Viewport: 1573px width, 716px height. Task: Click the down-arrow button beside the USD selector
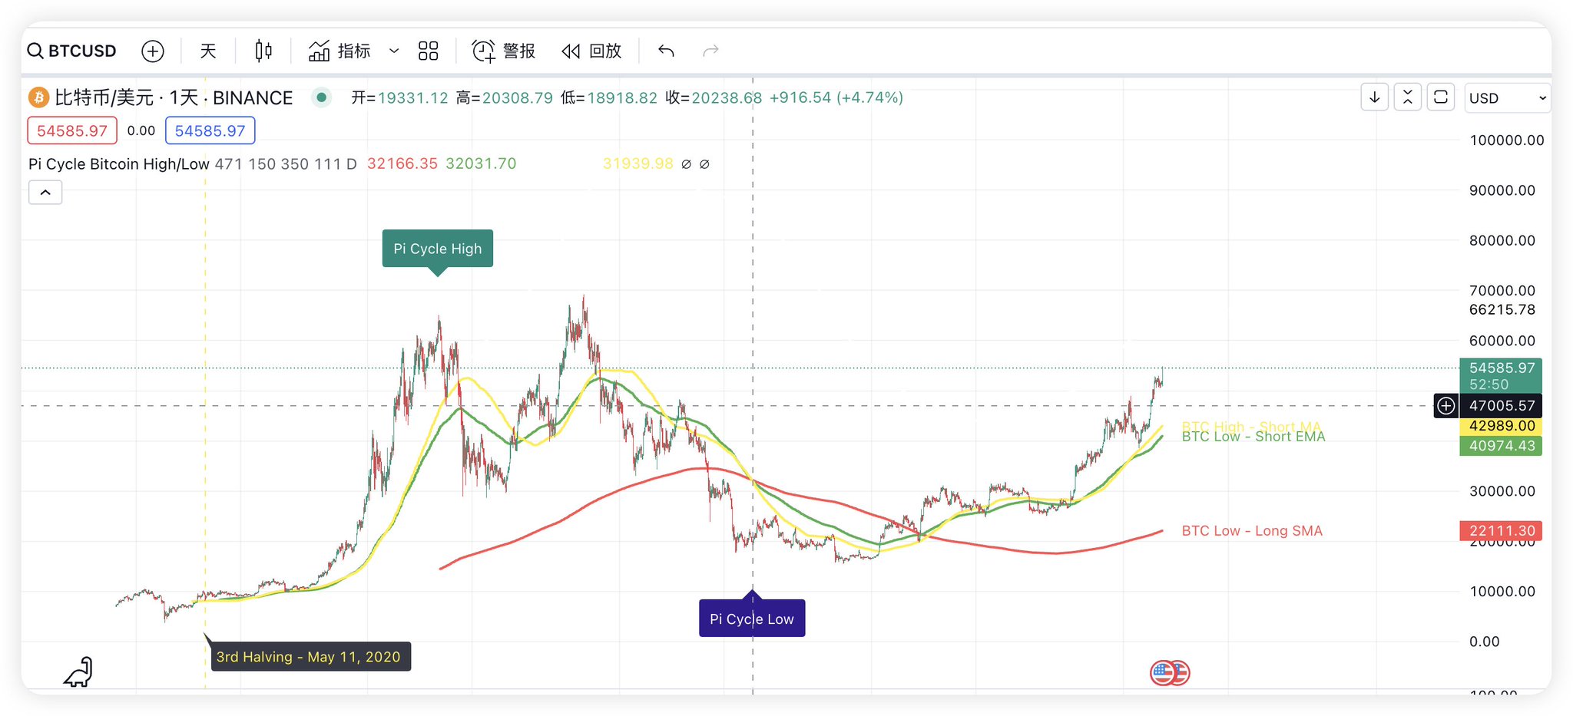coord(1375,97)
